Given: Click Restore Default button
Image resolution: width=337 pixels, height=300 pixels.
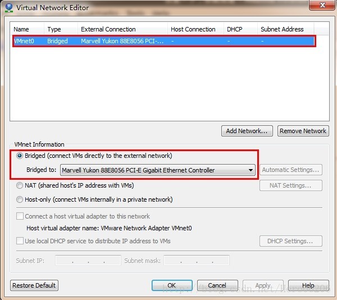Looking at the screenshot, I should [34, 285].
